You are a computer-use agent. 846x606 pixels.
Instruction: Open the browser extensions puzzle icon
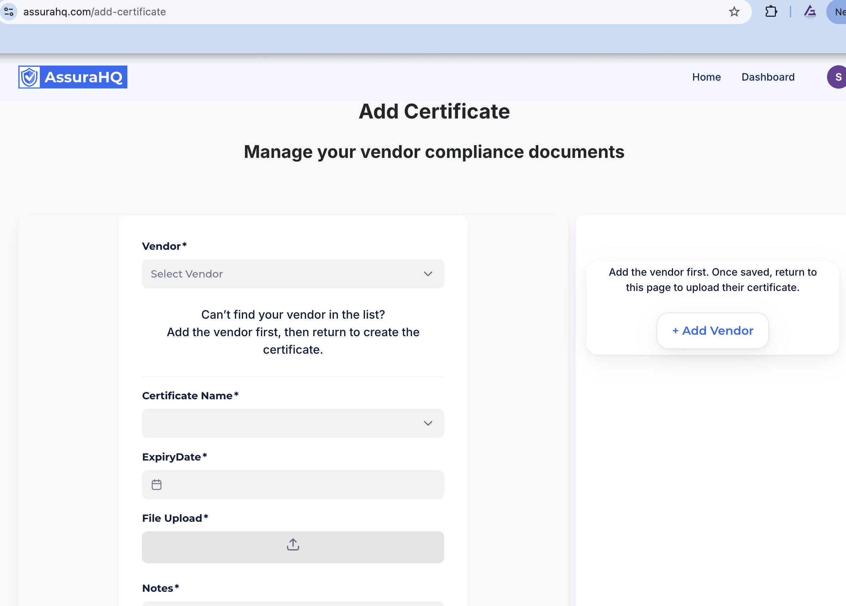771,12
